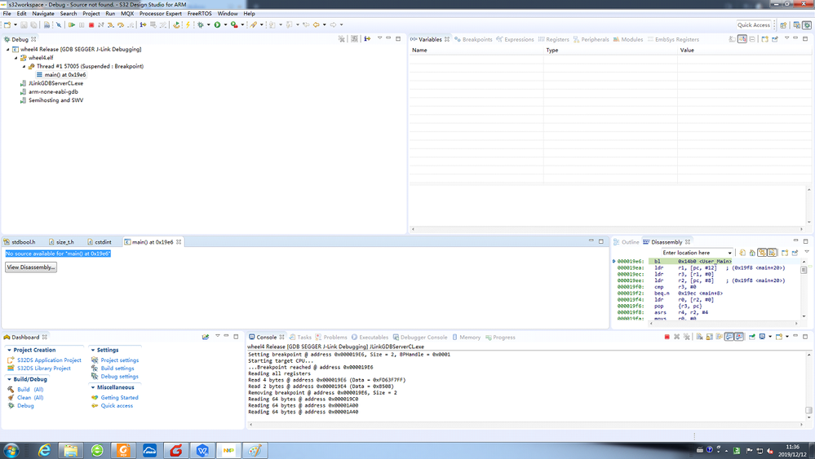The height and width of the screenshot is (459, 815).
Task: Switch to Registers tab
Action: [554, 39]
